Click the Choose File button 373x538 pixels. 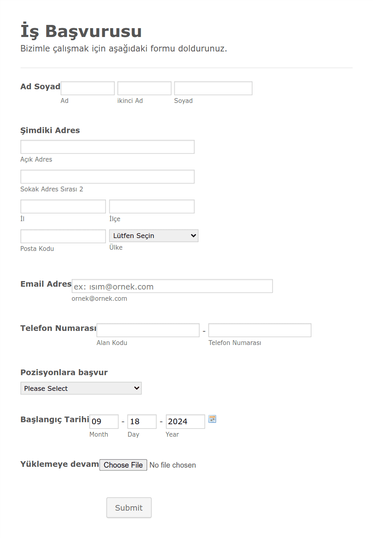[x=123, y=465]
